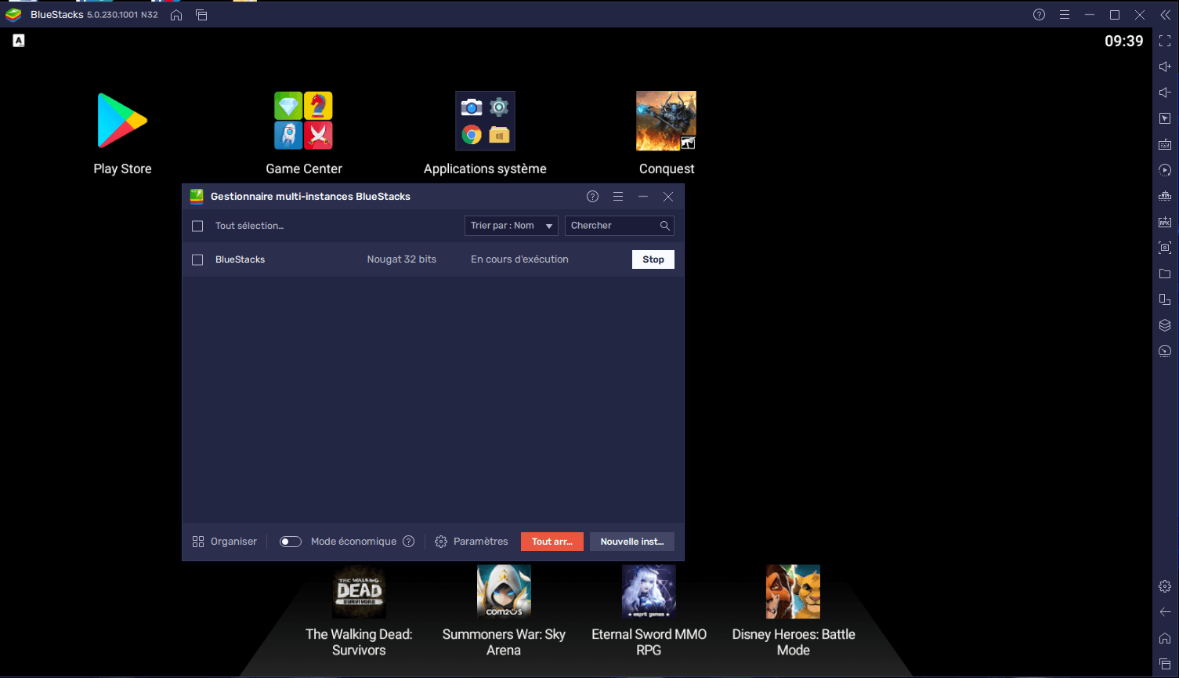Viewport: 1179px width, 678px height.
Task: Close the multi-instance manager window
Action: pos(668,197)
